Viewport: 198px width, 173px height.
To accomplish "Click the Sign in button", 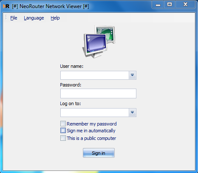I will (x=99, y=153).
